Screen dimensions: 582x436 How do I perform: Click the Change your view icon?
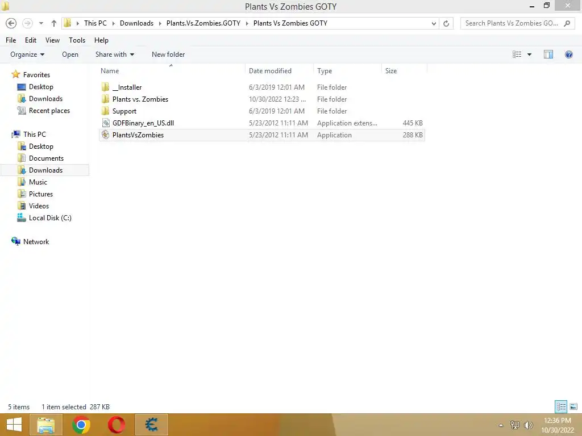coord(517,54)
